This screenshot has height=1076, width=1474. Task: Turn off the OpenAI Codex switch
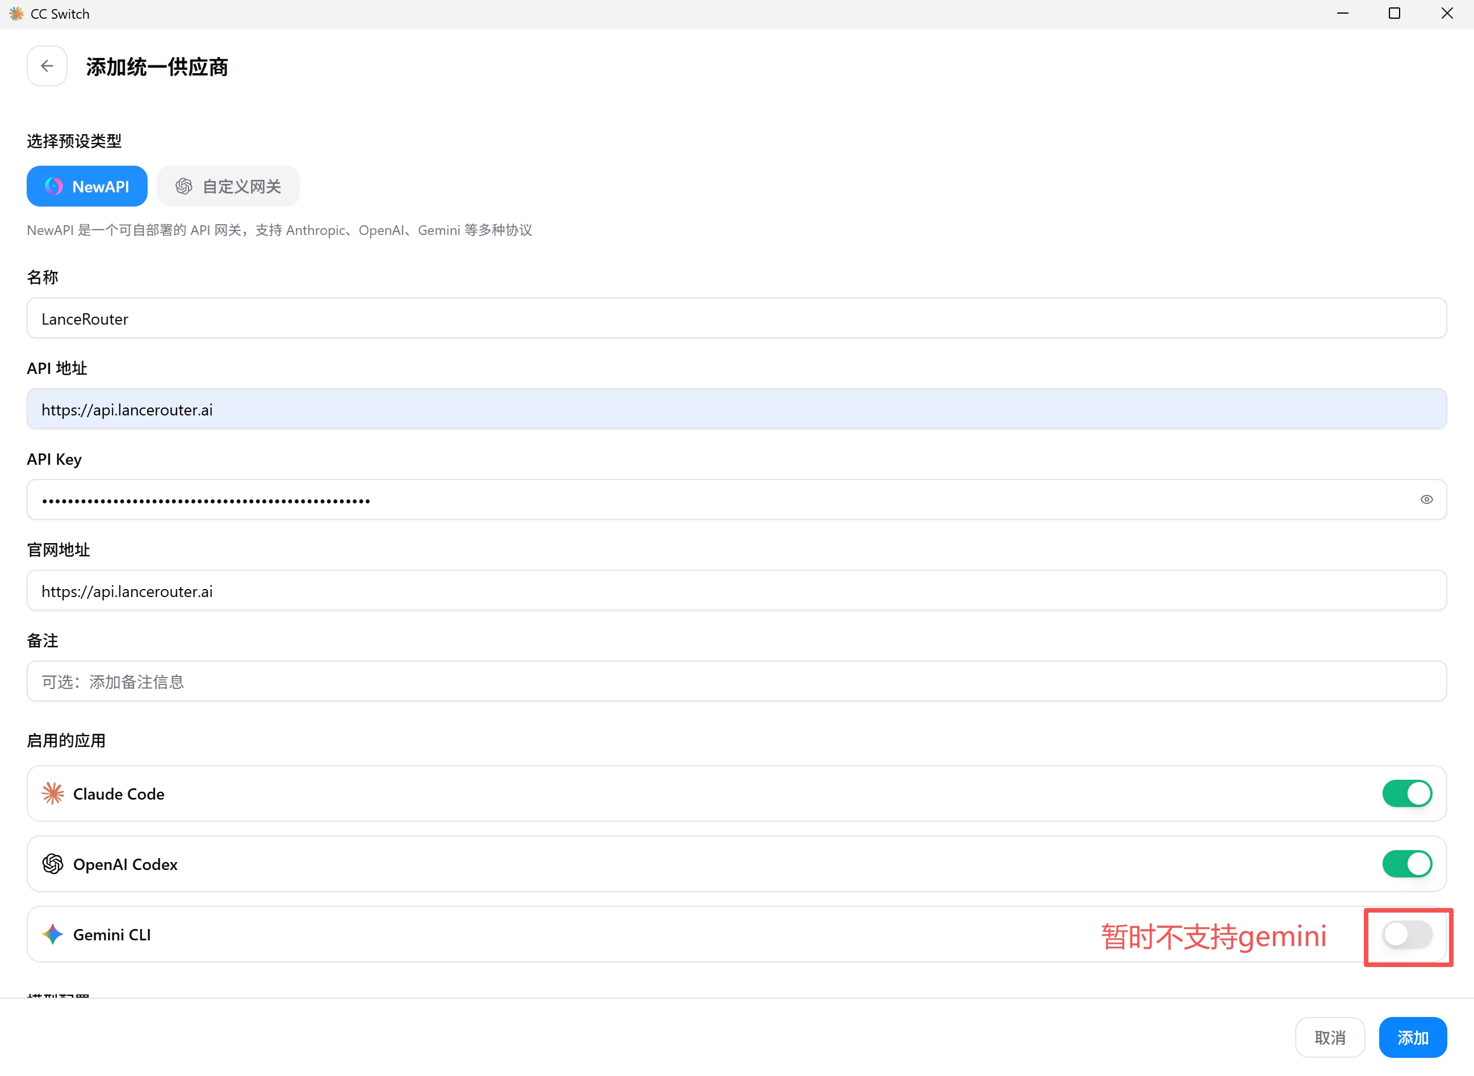[x=1407, y=864]
